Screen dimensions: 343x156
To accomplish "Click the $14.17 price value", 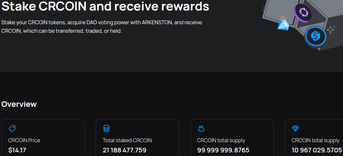I will pyautogui.click(x=17, y=150).
